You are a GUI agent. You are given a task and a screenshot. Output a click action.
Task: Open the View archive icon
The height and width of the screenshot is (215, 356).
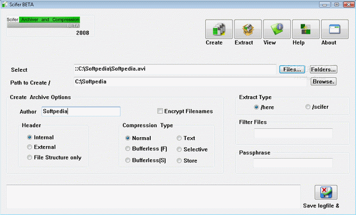[276, 29]
